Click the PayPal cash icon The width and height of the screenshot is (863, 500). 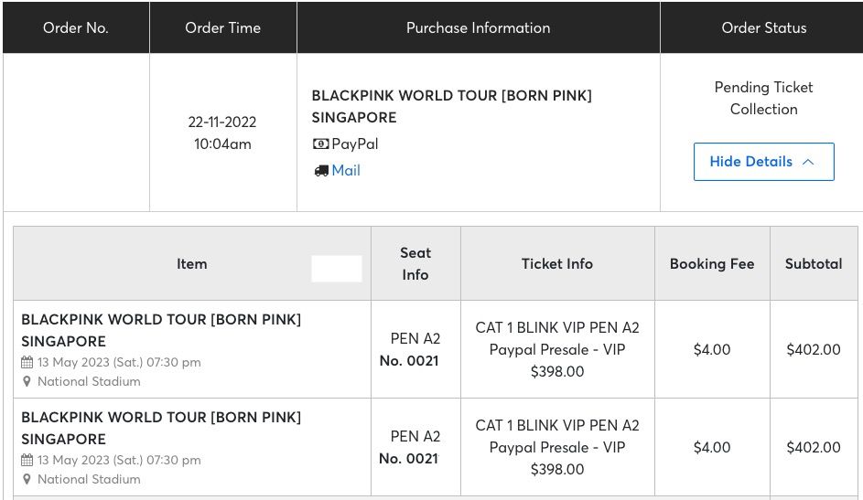click(321, 144)
